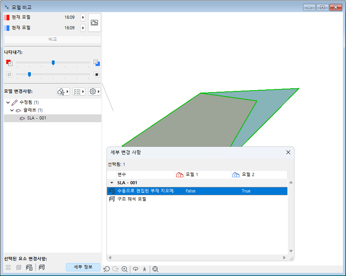Adjust the transparency slider handle
Image resolution: width=346 pixels, height=276 pixels.
coord(29,75)
